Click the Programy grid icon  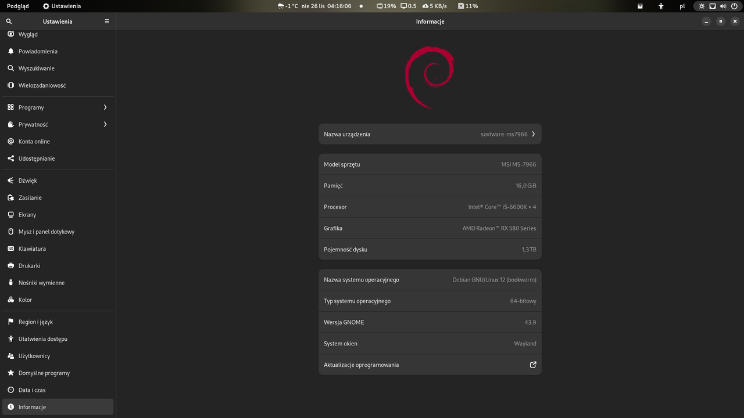(x=10, y=107)
